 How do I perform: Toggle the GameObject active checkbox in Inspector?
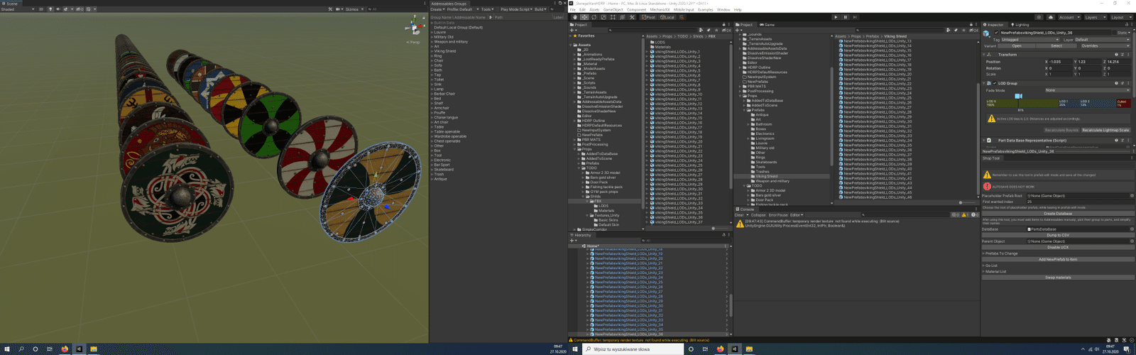coord(996,33)
